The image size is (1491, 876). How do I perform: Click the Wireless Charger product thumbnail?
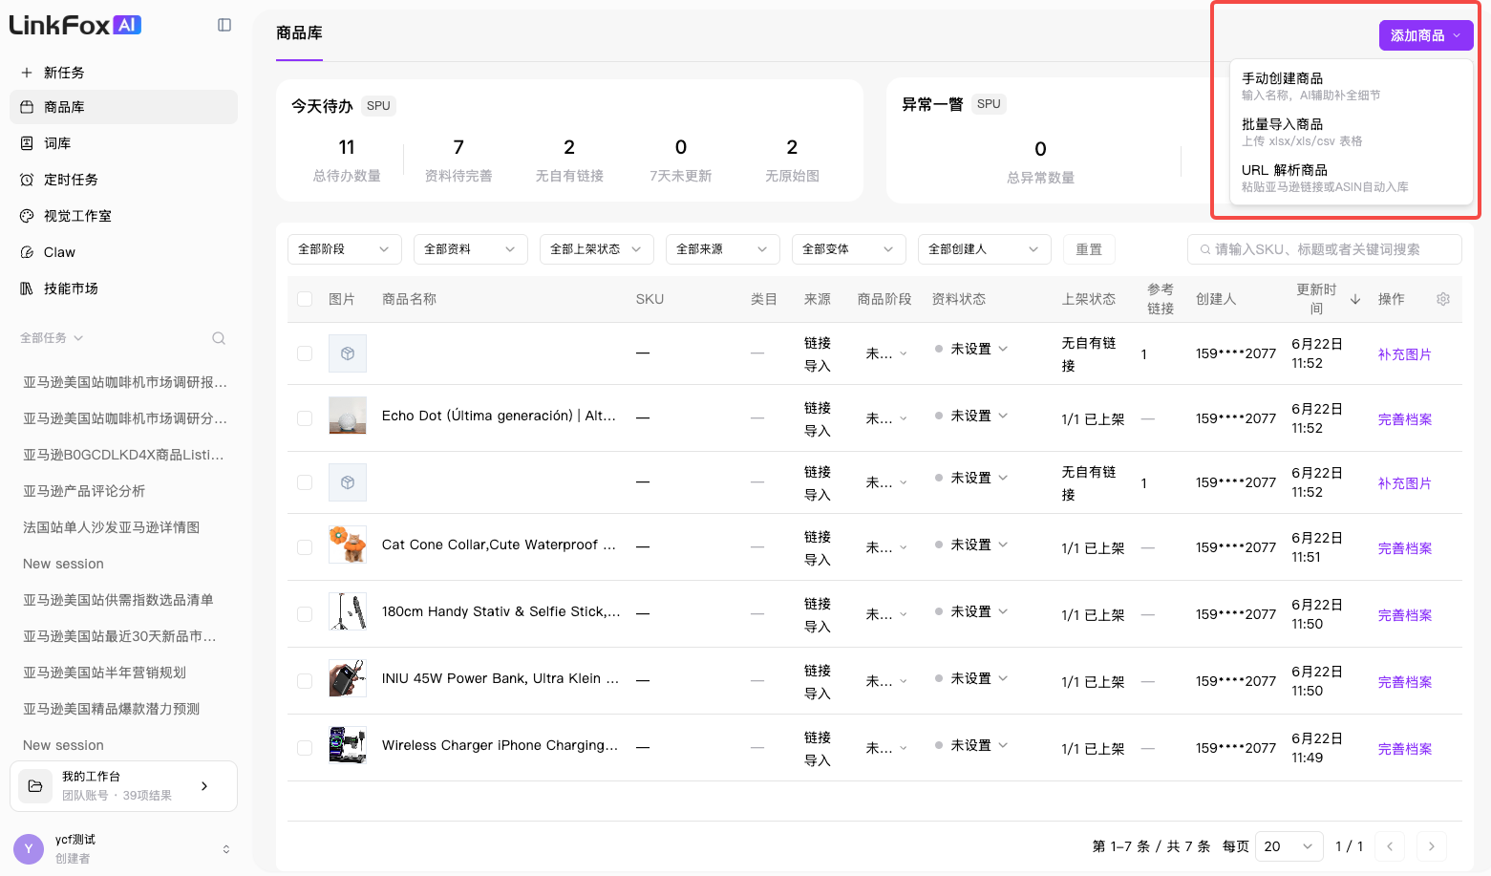pos(348,745)
